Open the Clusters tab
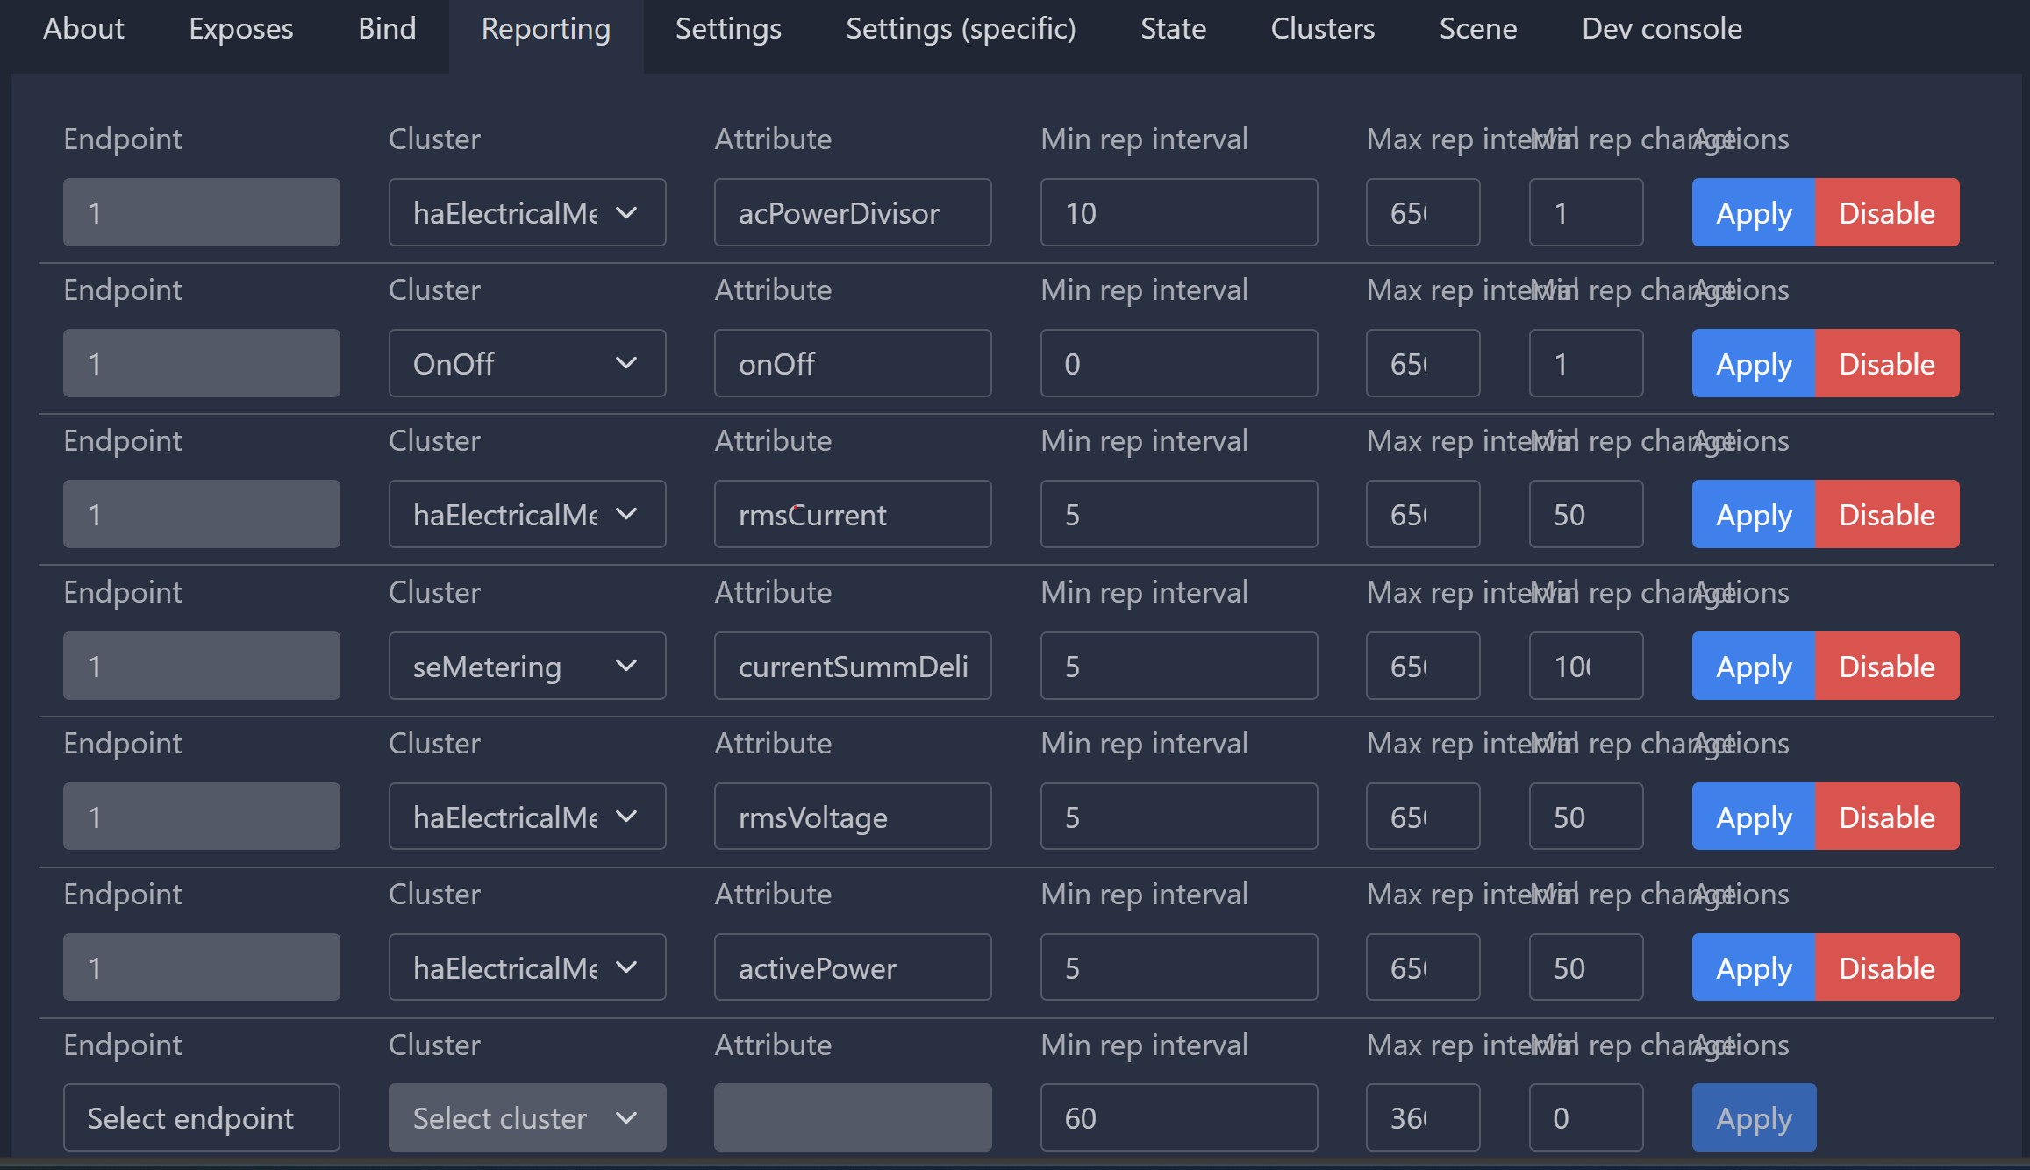The image size is (2030, 1170). tap(1322, 29)
